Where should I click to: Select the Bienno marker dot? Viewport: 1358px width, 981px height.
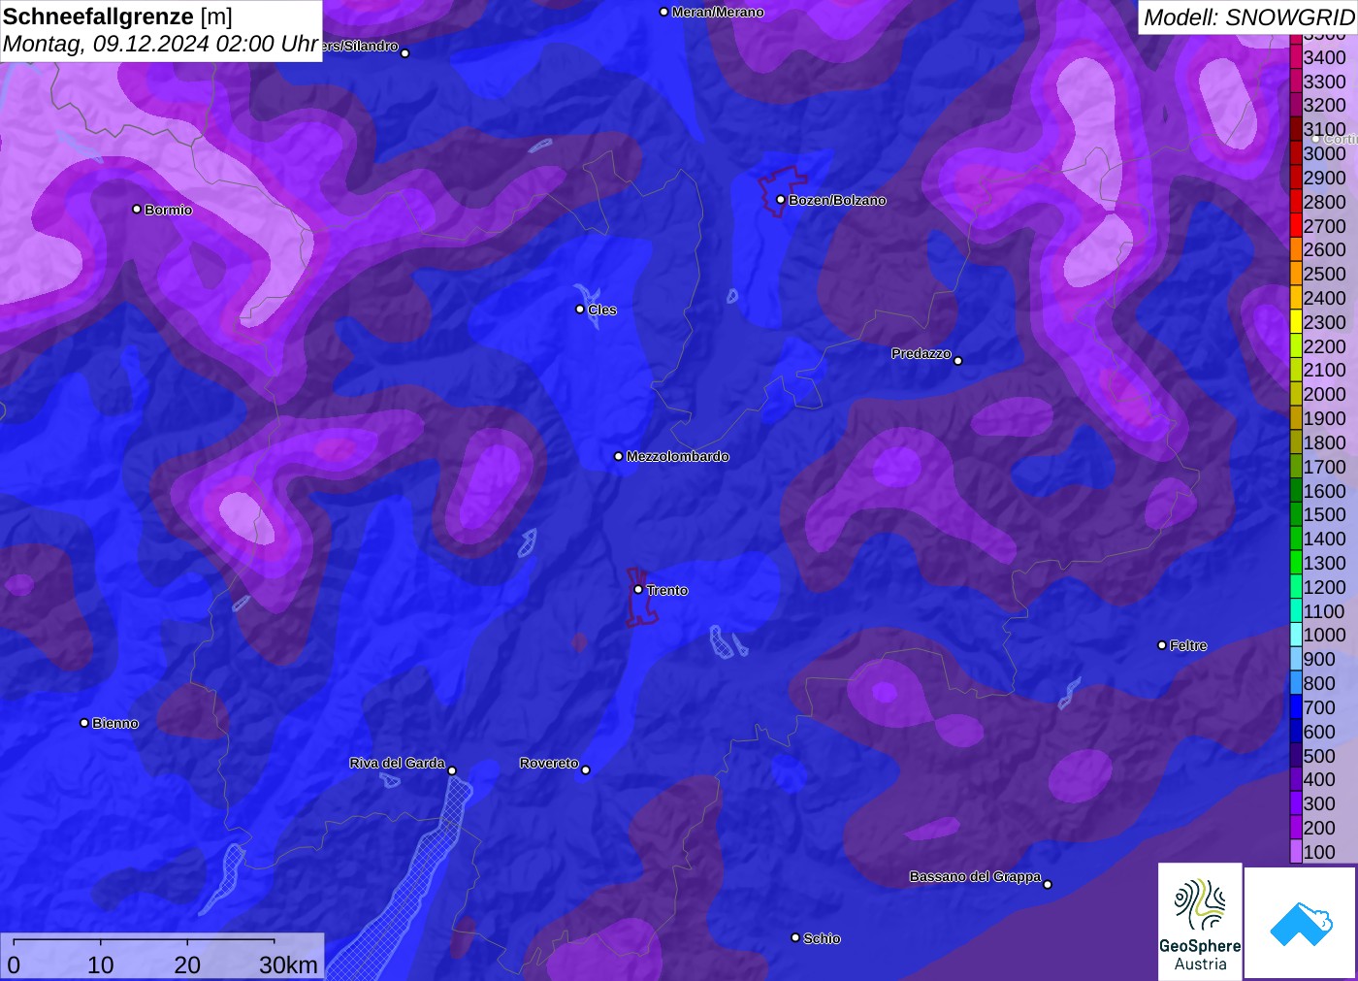pyautogui.click(x=84, y=723)
